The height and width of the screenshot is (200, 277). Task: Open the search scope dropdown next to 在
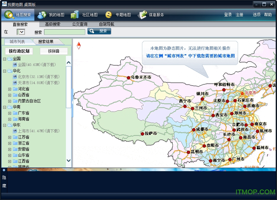point(21,32)
